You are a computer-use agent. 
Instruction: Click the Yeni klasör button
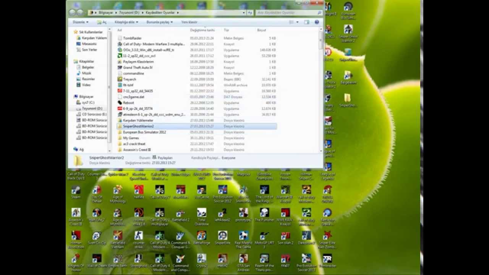pyautogui.click(x=189, y=22)
